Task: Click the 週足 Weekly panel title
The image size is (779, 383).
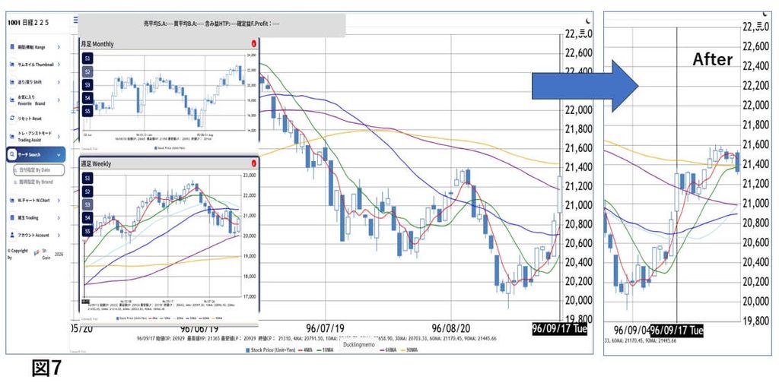Action: 96,163
